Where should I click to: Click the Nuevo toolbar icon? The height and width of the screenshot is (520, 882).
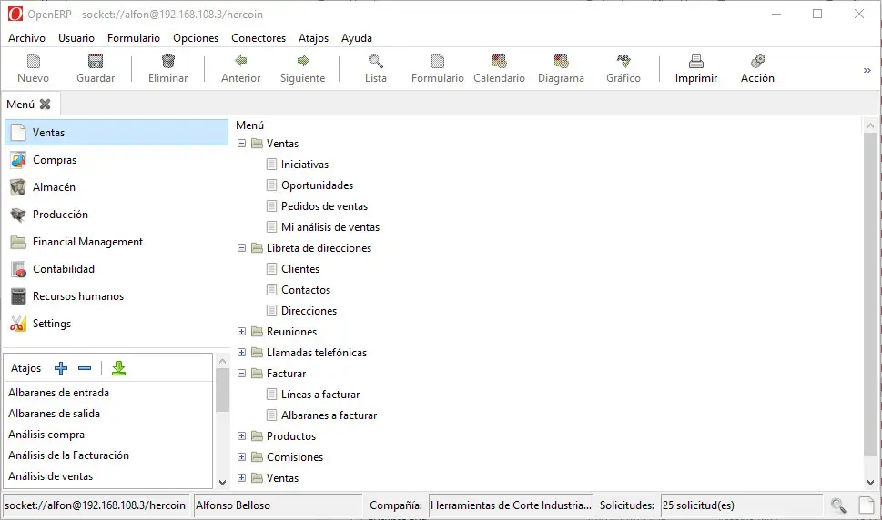coord(33,61)
